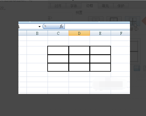Click the top-left bordered cell in column C
This screenshot has height=116, width=146.
[58, 50]
